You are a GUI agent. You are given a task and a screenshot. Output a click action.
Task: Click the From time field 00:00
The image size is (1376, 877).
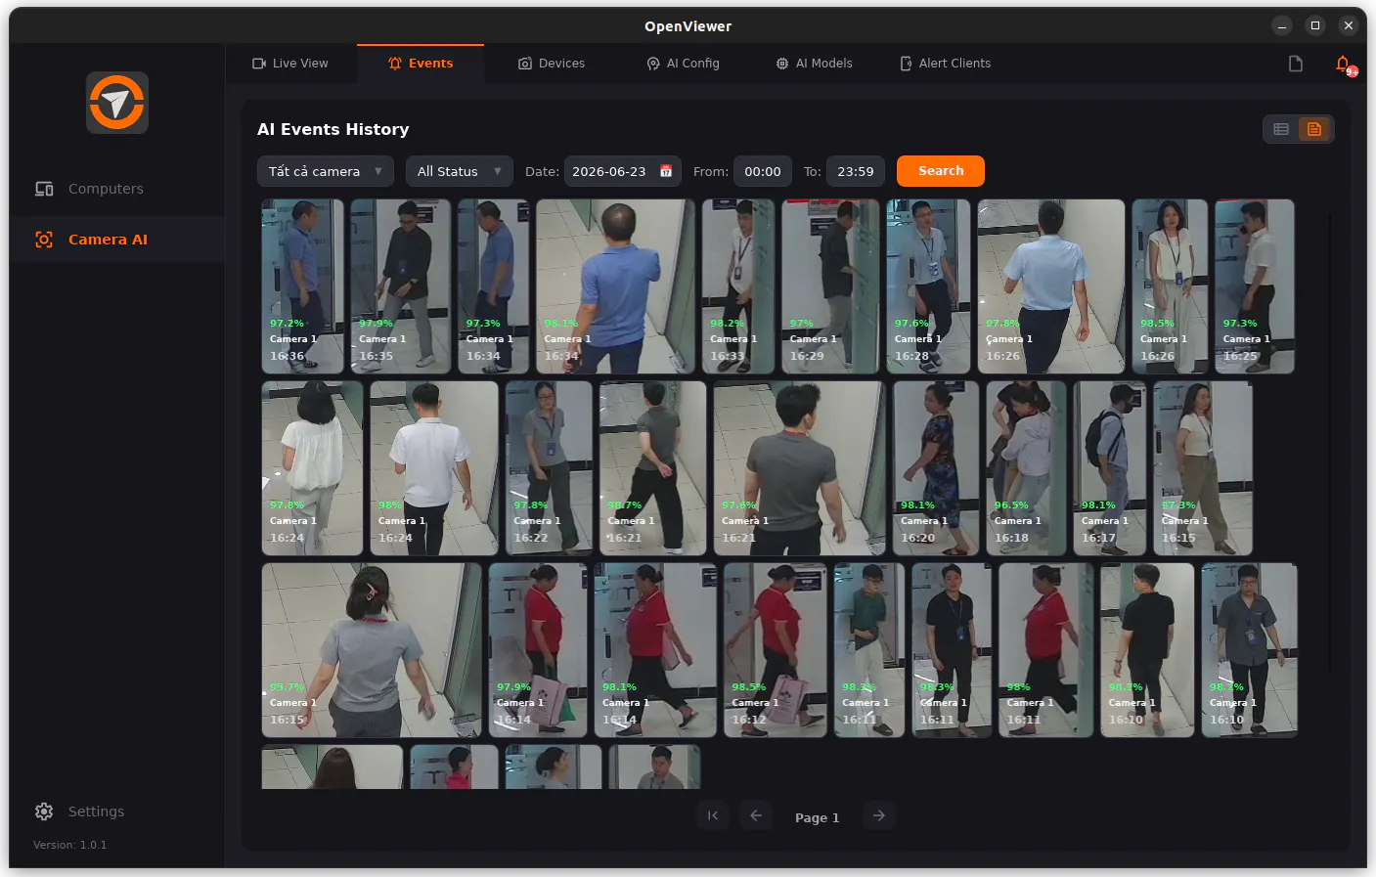point(763,171)
